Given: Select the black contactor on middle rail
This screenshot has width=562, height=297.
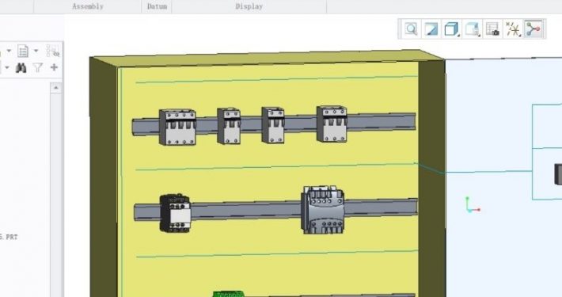Looking at the screenshot, I should coord(175,213).
